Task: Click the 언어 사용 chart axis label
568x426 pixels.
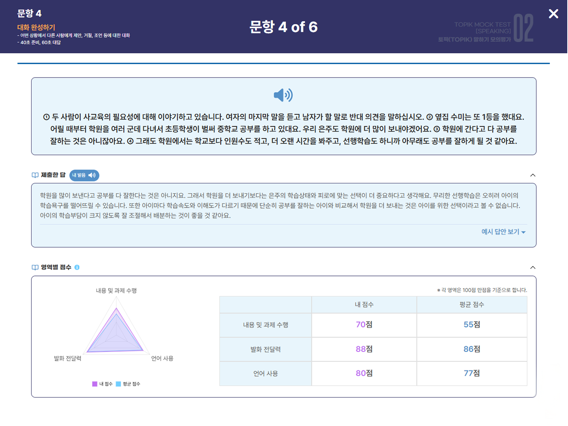Action: point(162,358)
